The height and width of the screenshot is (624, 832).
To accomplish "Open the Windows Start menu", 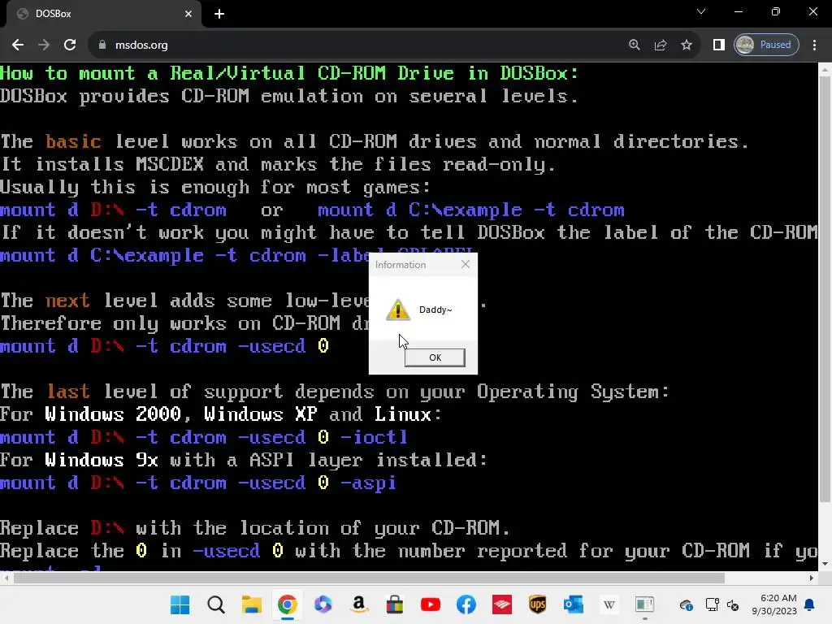I will (x=180, y=604).
